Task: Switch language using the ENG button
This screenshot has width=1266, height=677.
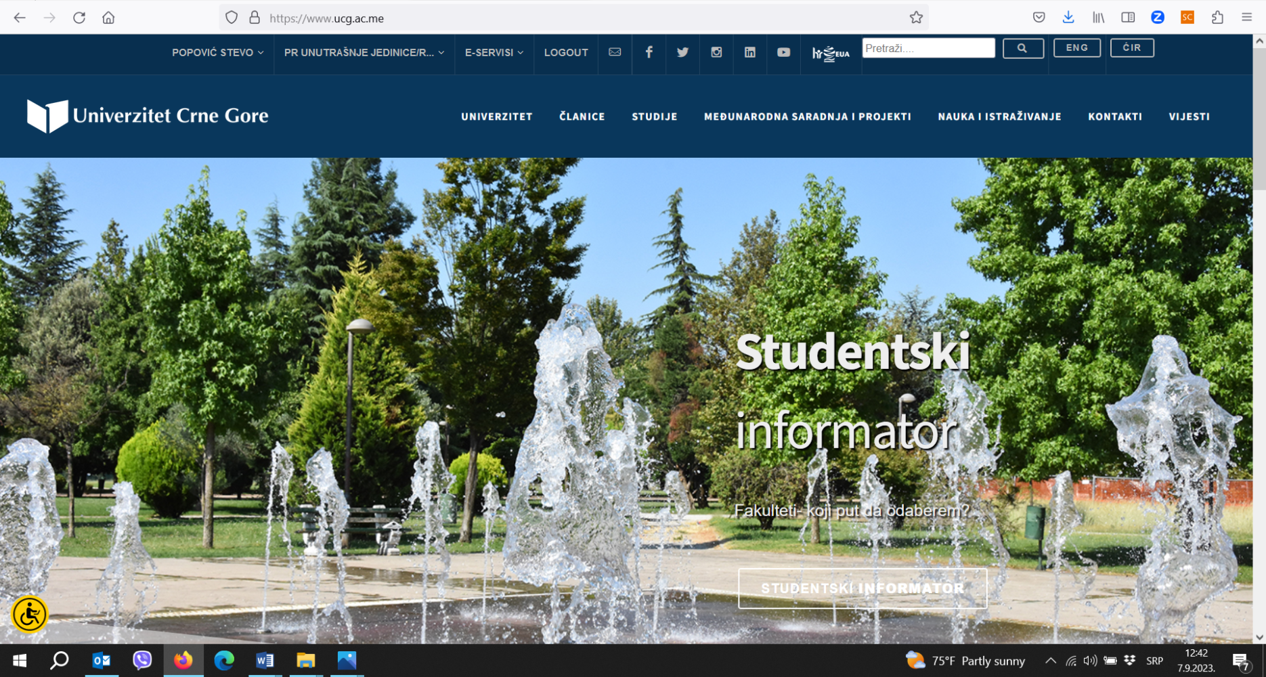Action: [x=1077, y=47]
